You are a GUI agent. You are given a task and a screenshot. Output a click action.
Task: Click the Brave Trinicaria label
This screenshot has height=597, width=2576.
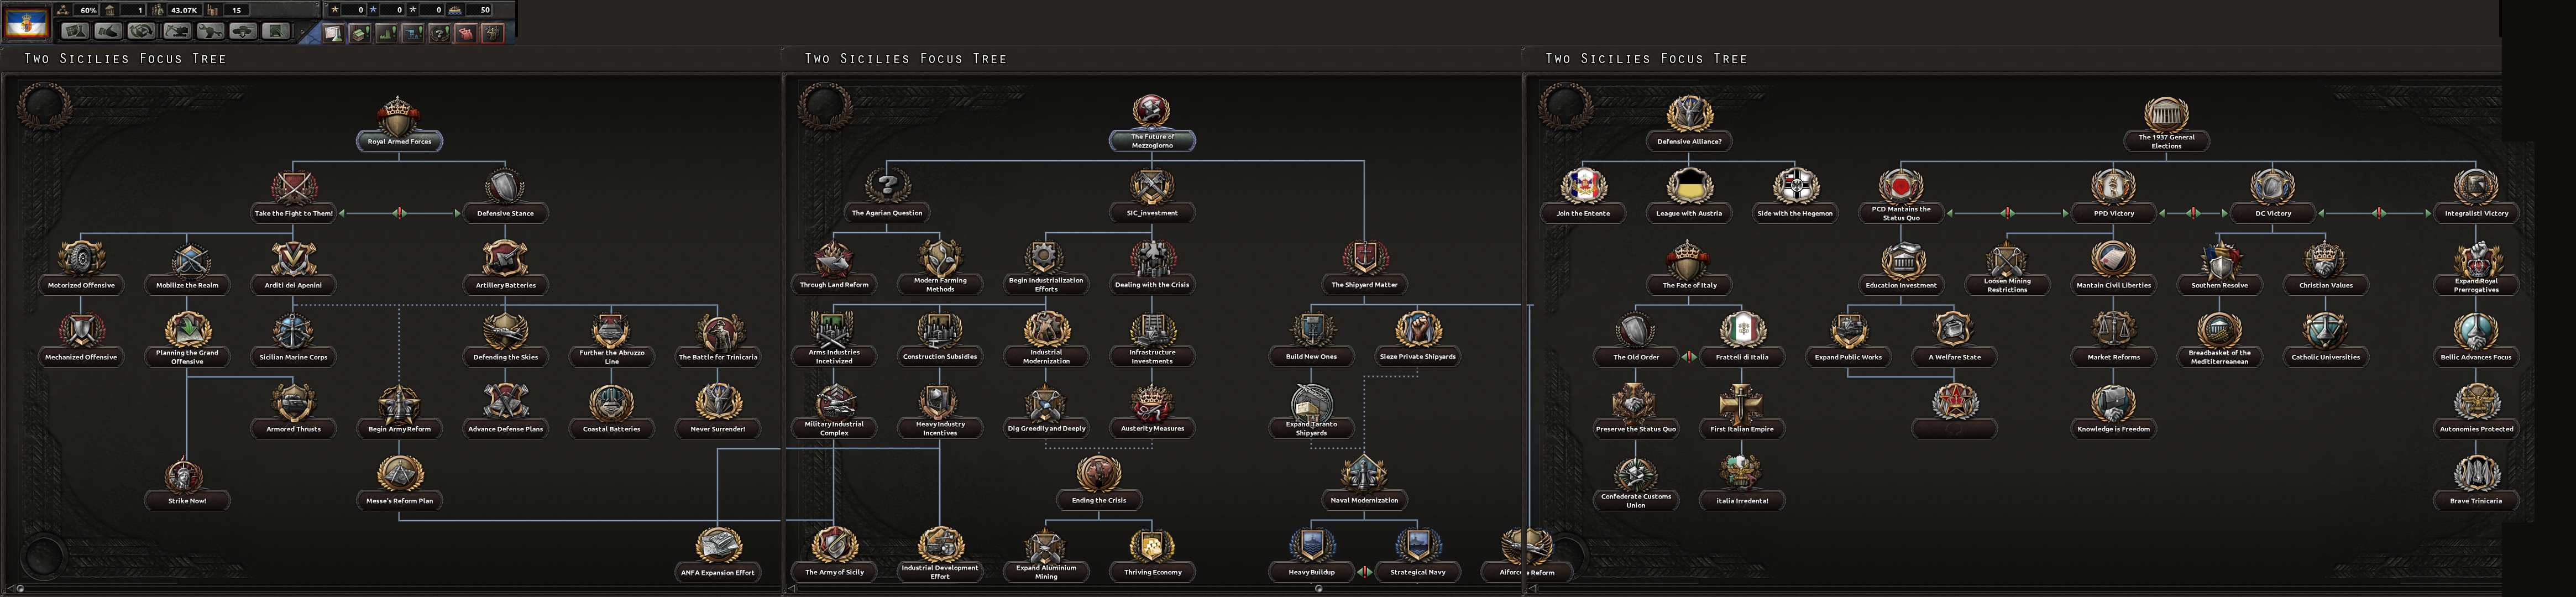2476,501
